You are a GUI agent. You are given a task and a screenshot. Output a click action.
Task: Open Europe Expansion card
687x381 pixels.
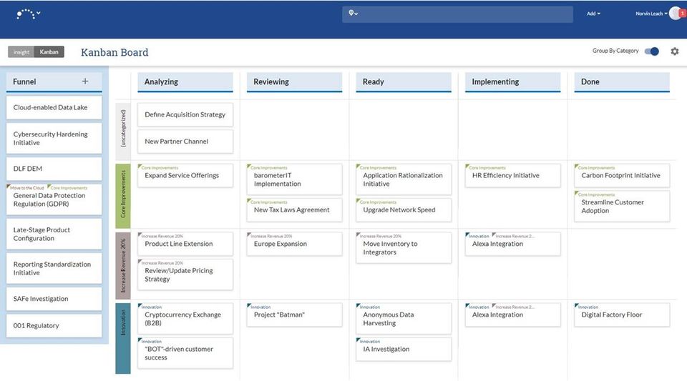(294, 244)
